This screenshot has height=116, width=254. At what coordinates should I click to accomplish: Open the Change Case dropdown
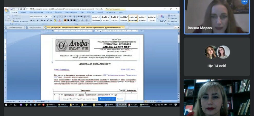pos(51,20)
